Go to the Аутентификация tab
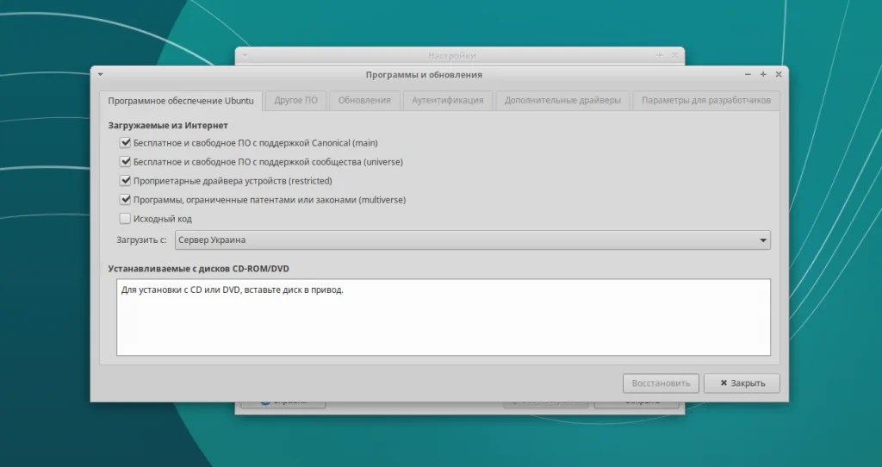Image resolution: width=882 pixels, height=467 pixels. [x=448, y=101]
